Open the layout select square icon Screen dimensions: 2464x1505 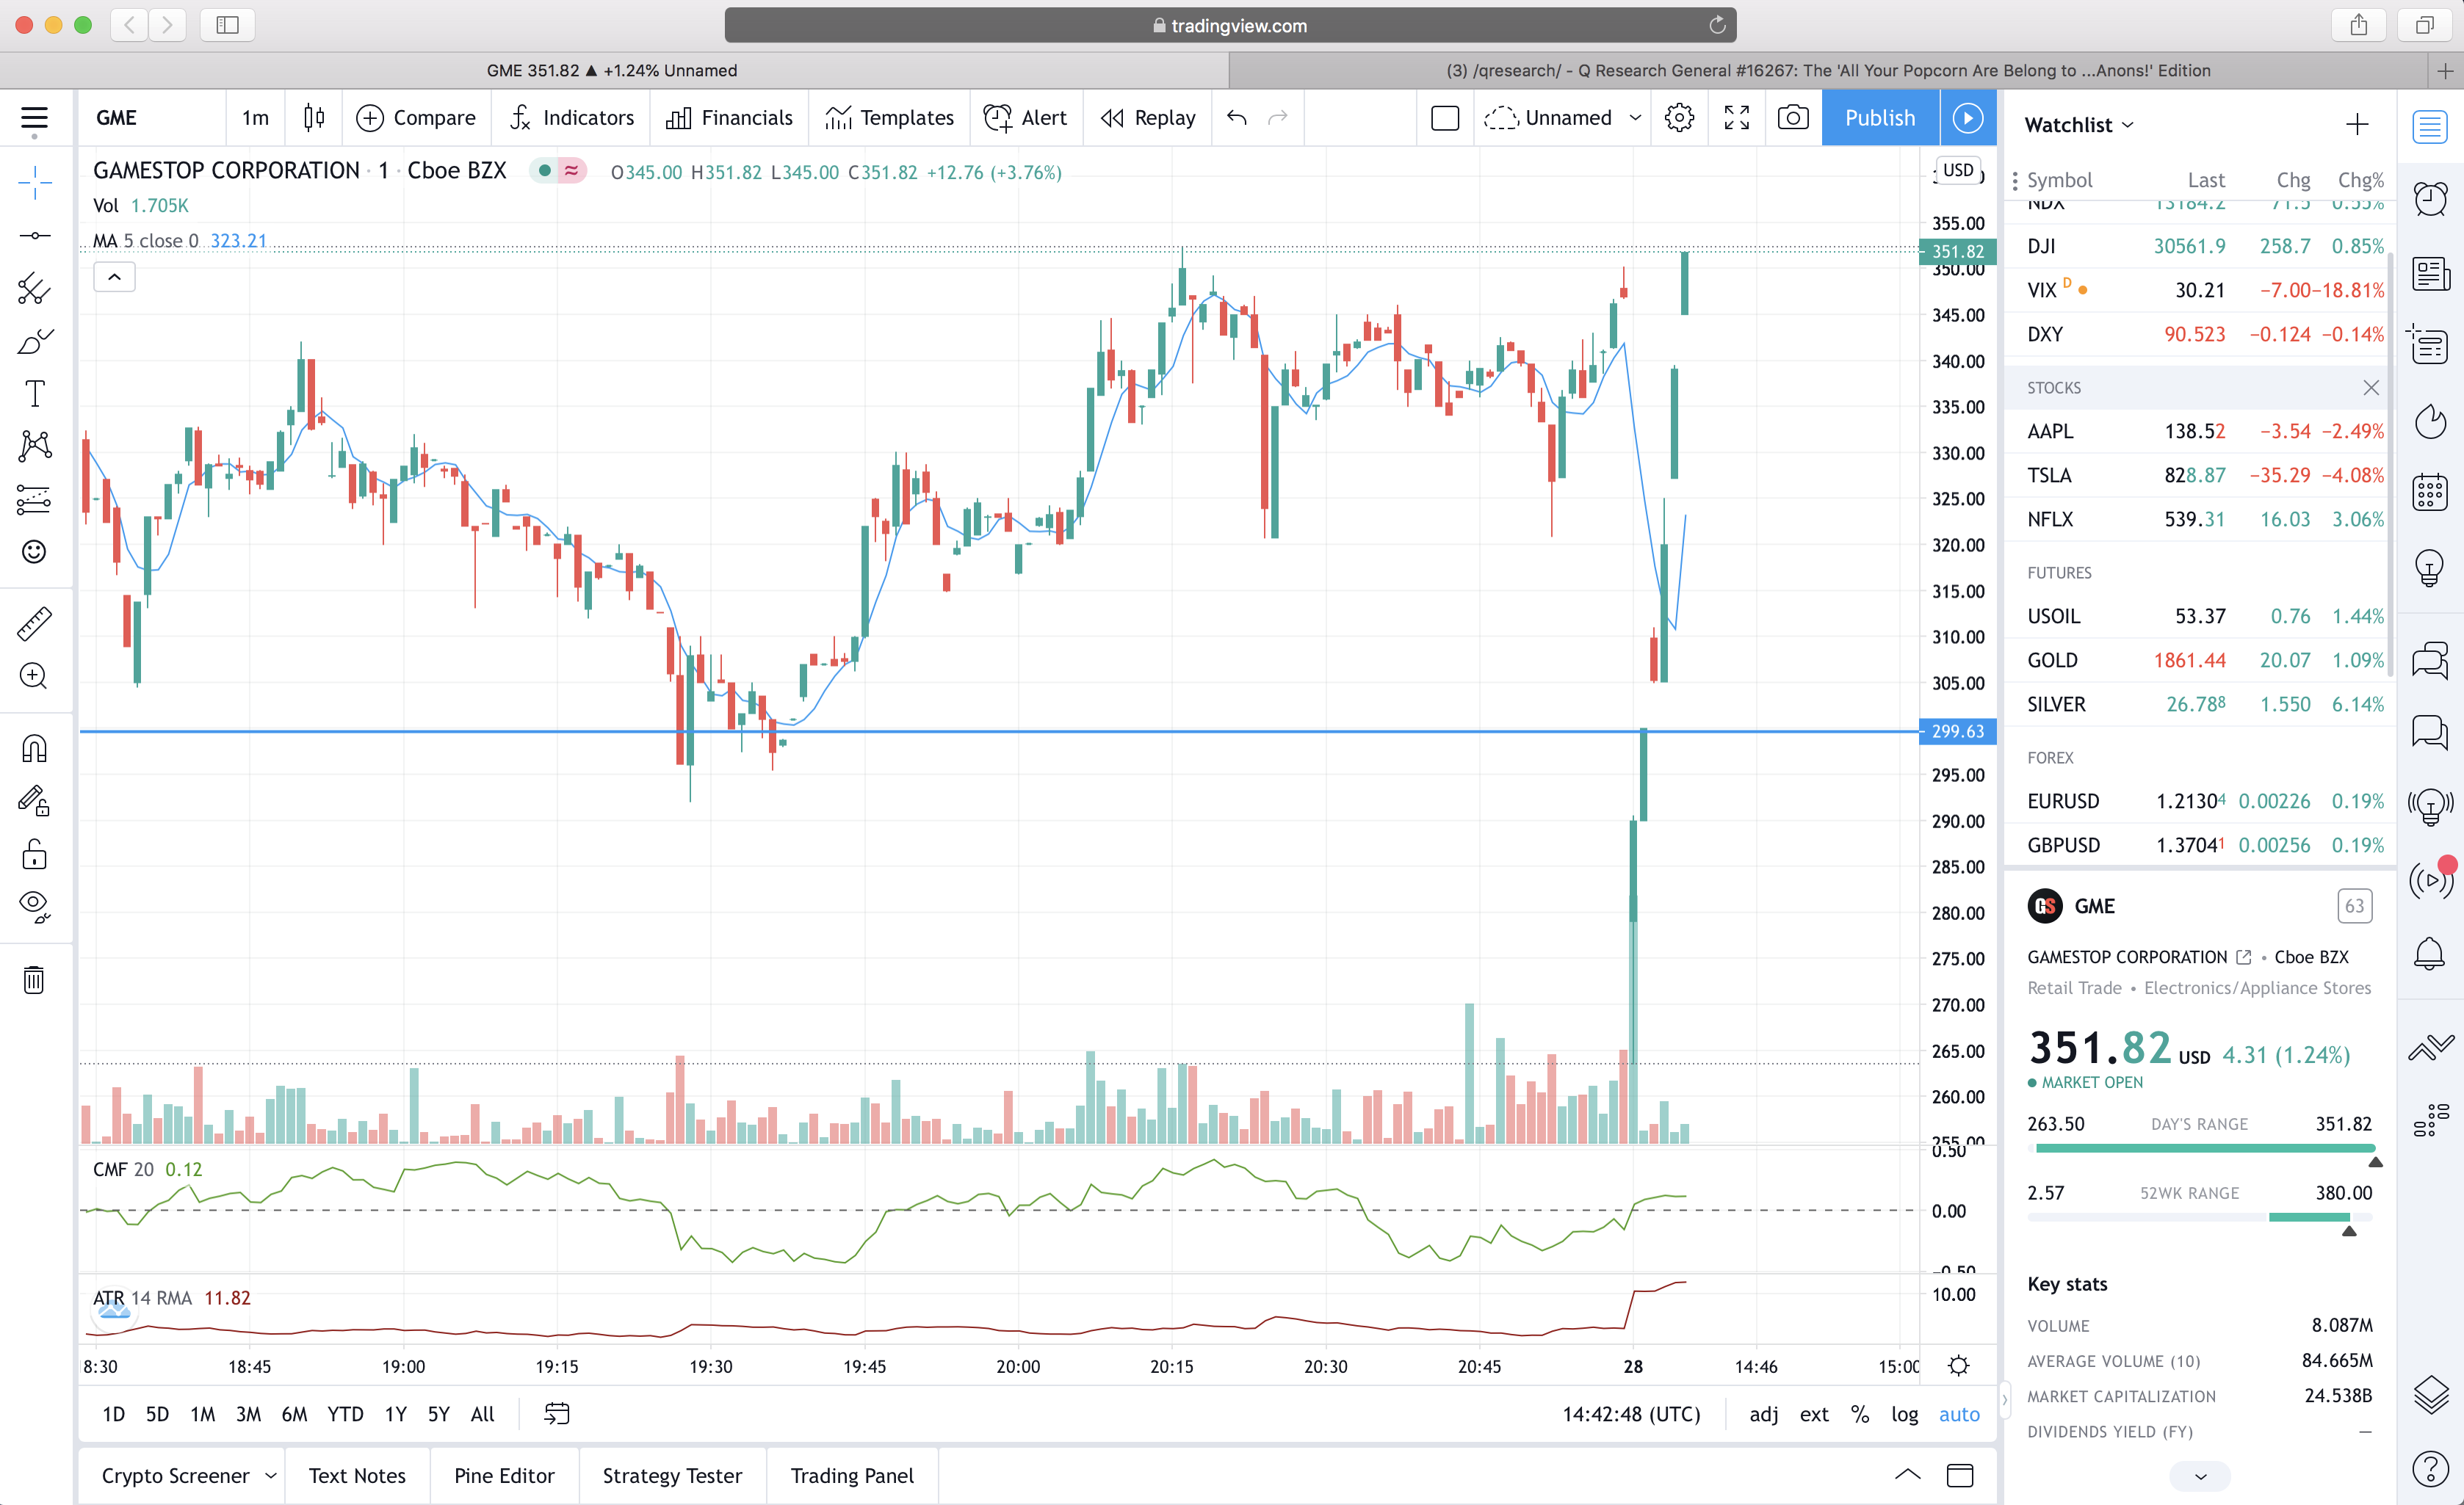tap(1445, 118)
